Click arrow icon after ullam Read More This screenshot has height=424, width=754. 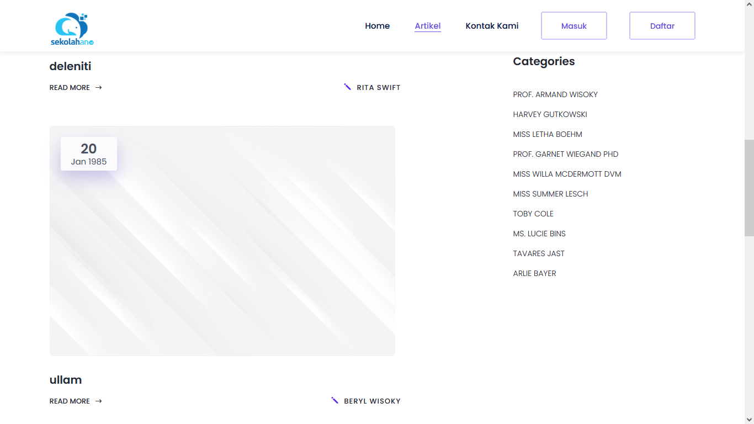pyautogui.click(x=99, y=401)
